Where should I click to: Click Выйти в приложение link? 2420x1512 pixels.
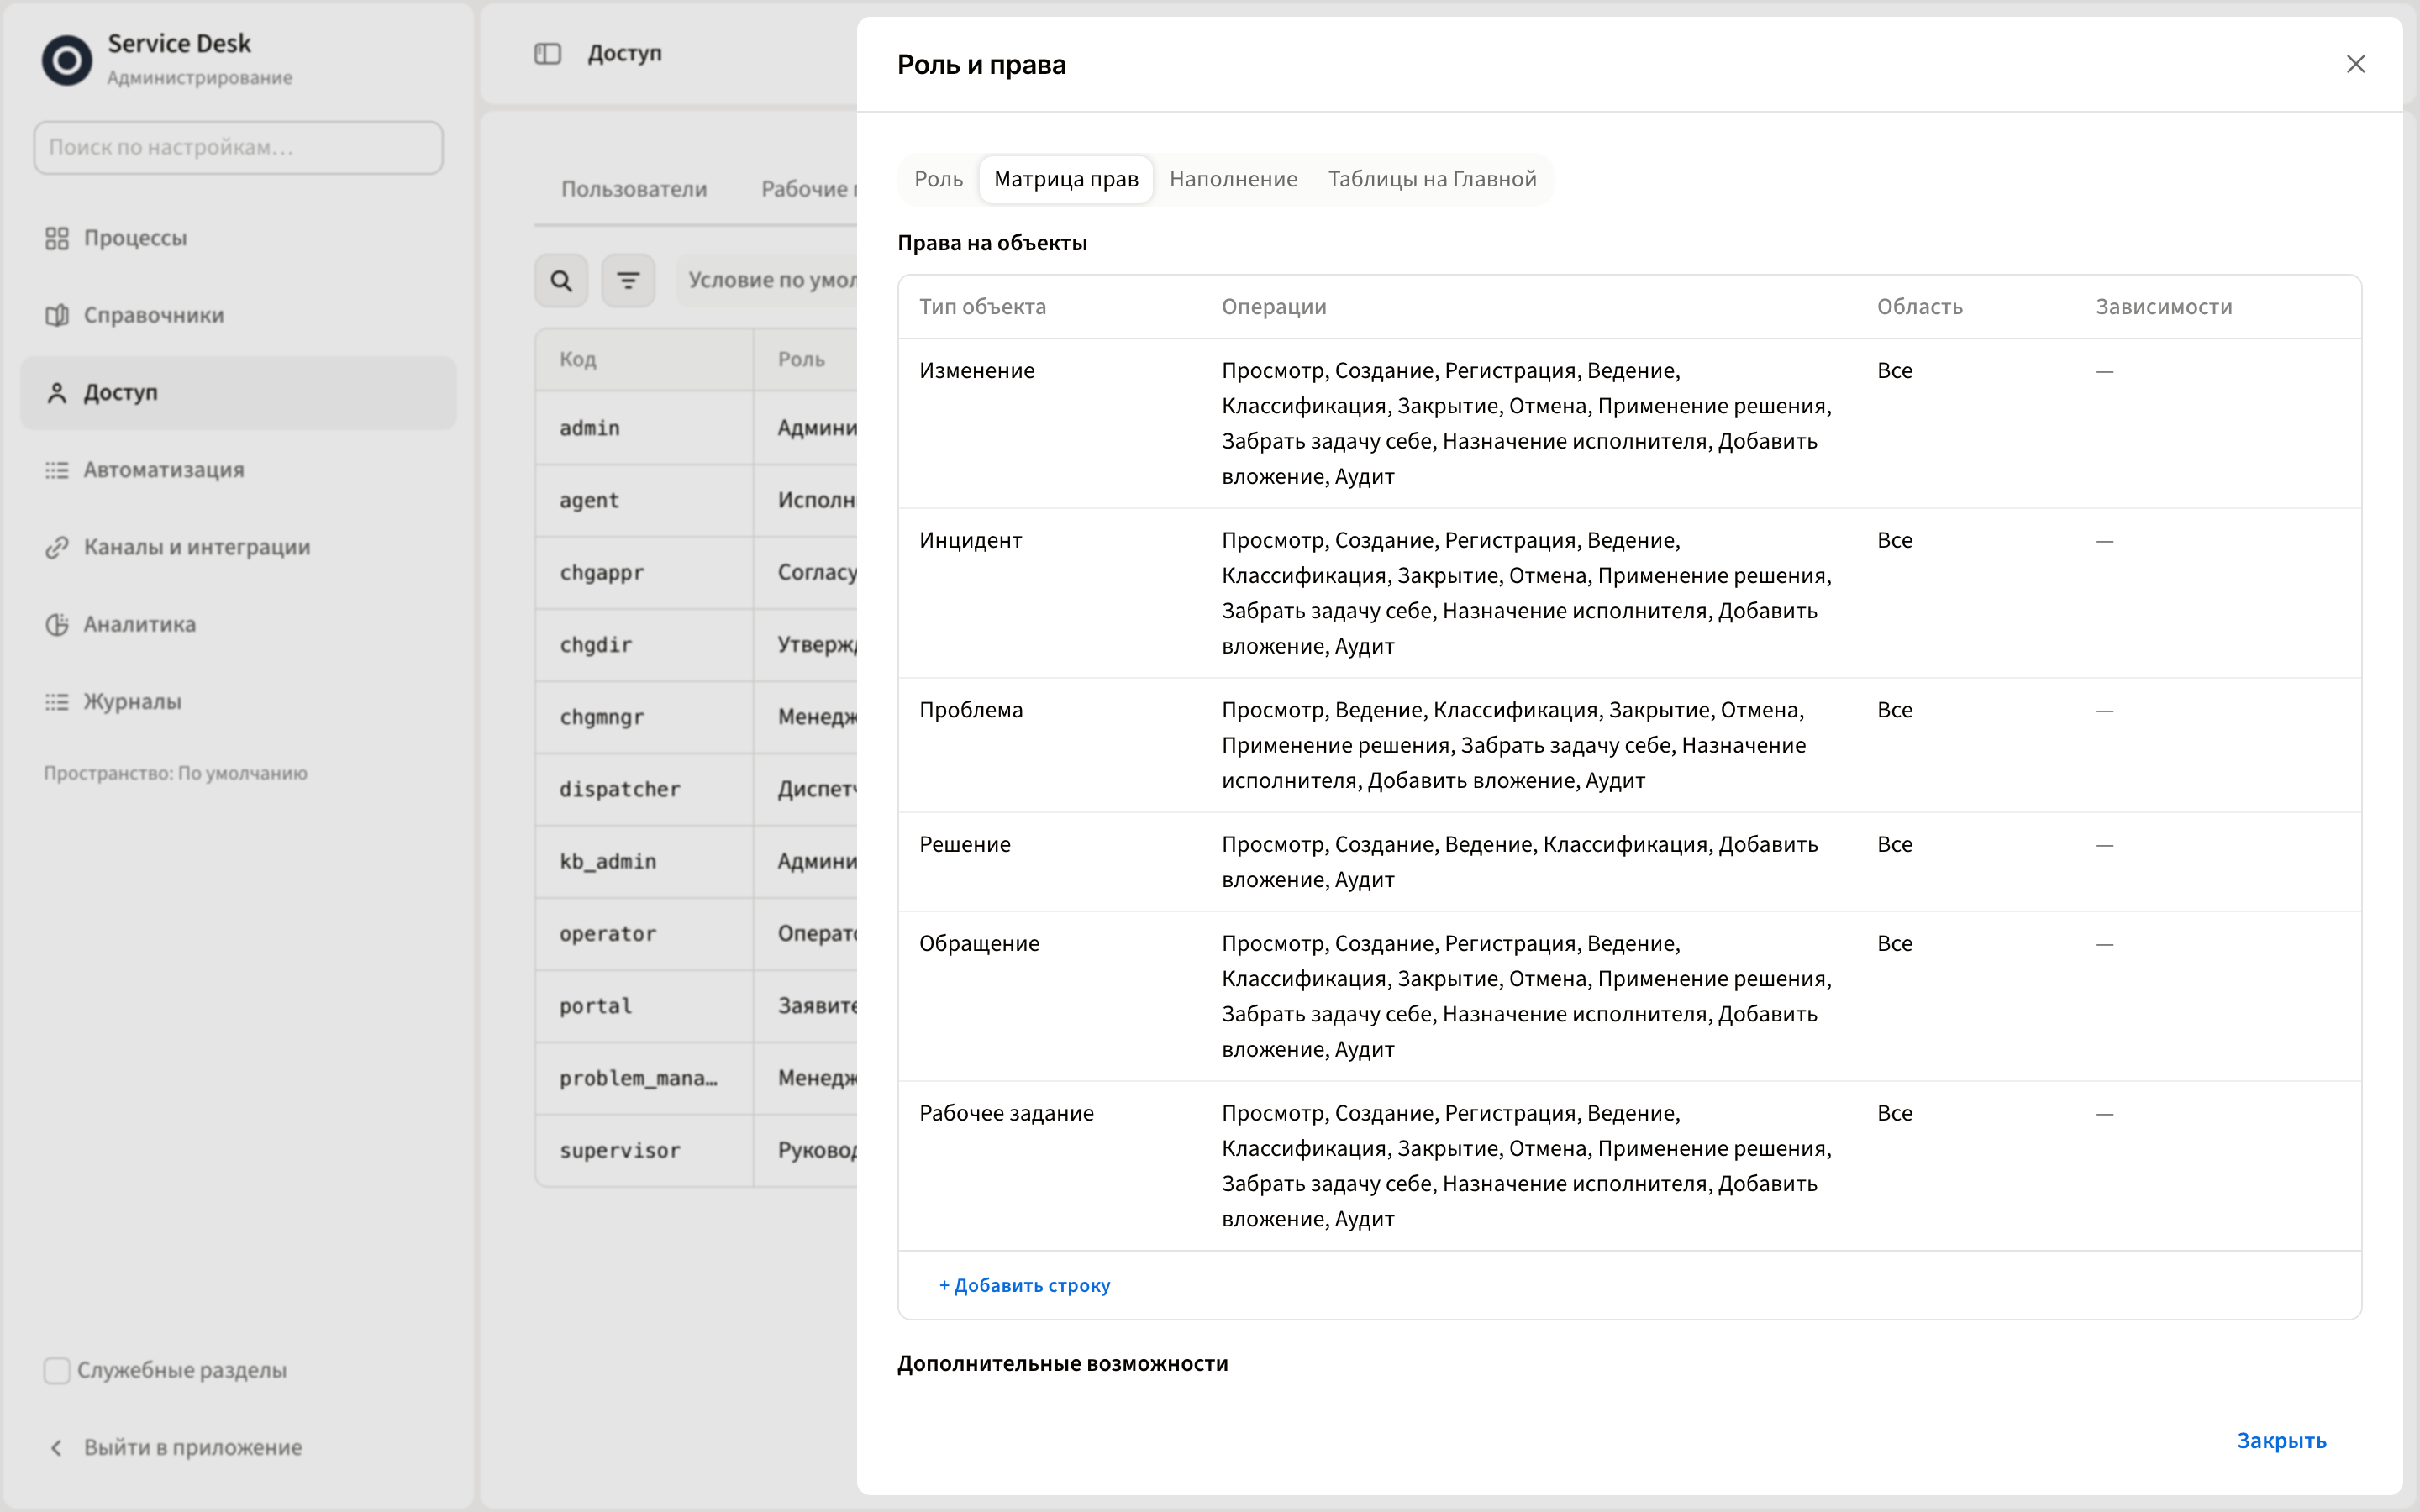[x=193, y=1447]
